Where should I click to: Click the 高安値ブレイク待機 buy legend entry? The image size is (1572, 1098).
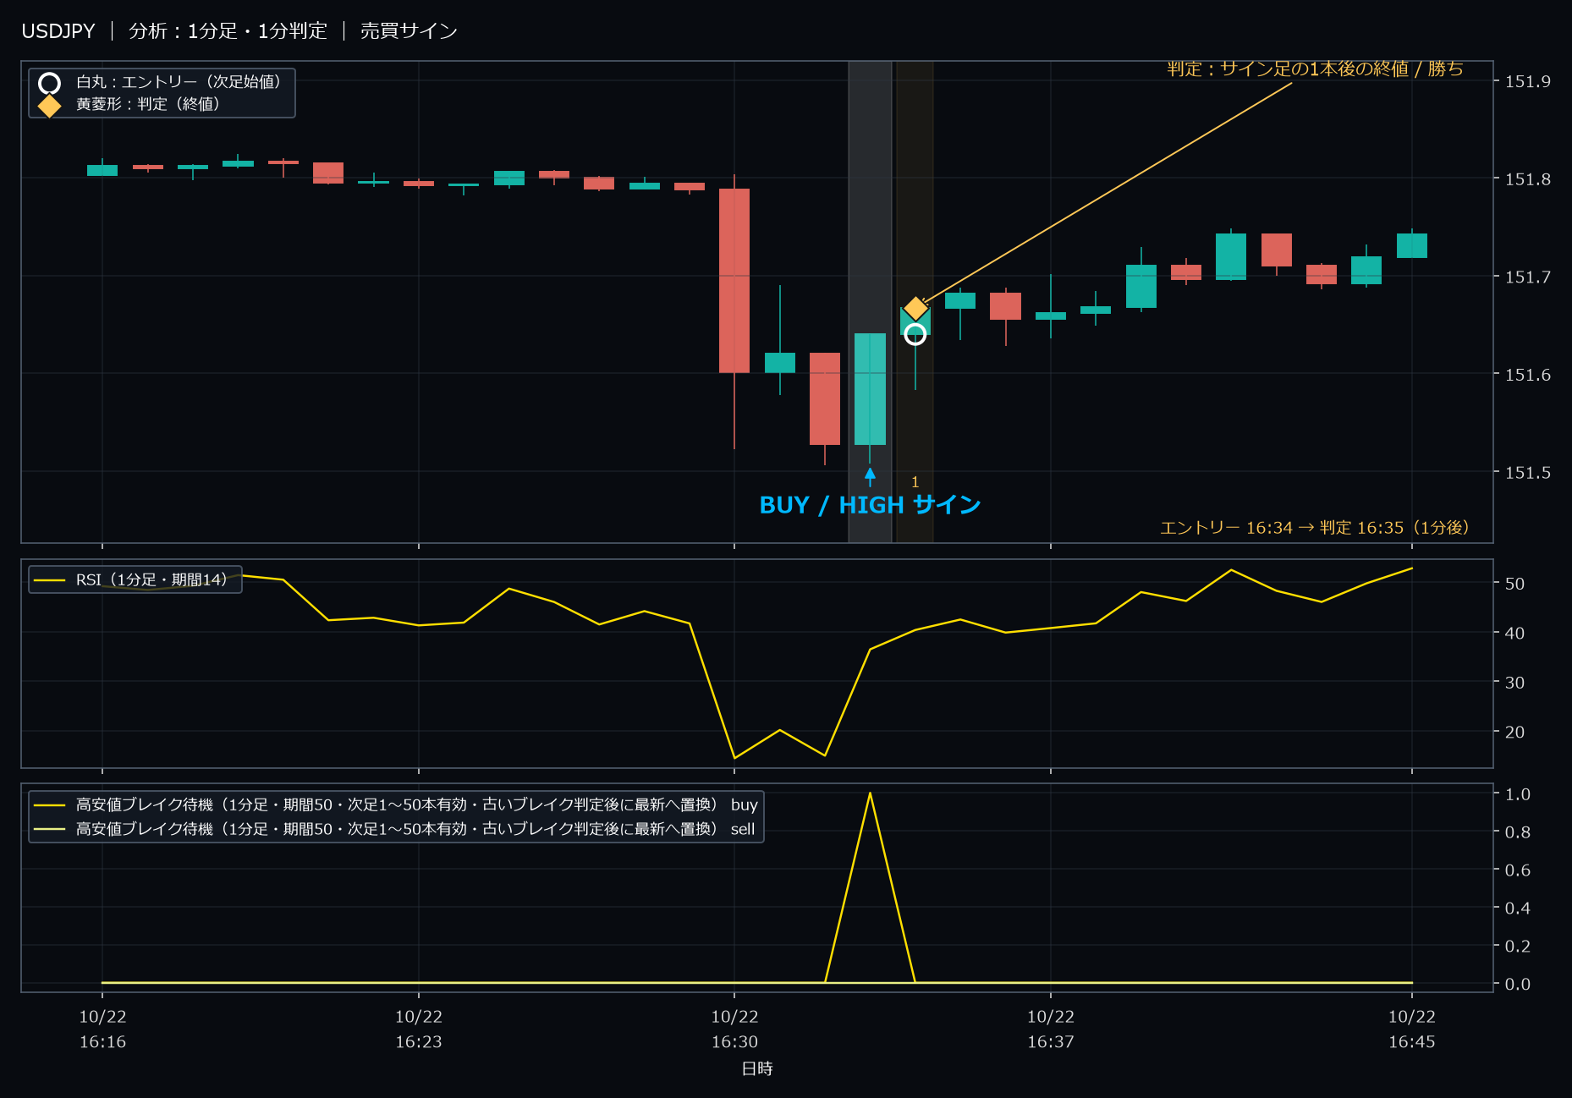tap(396, 804)
